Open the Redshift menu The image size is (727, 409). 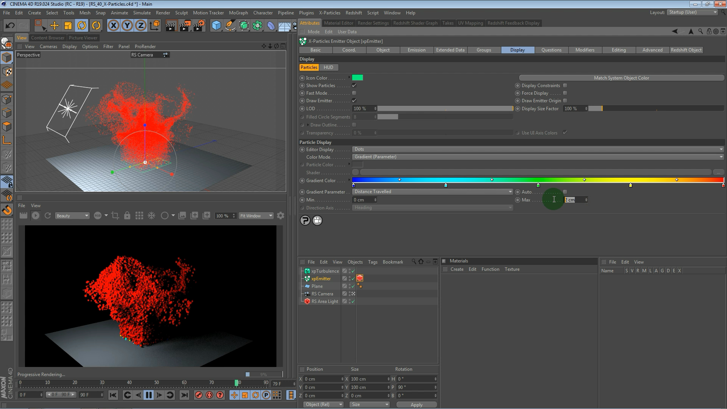tap(354, 12)
